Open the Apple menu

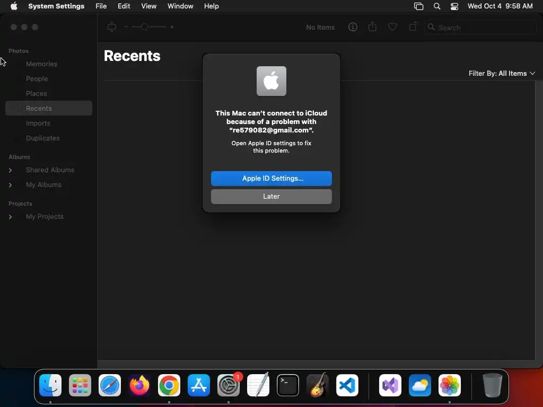pyautogui.click(x=14, y=6)
